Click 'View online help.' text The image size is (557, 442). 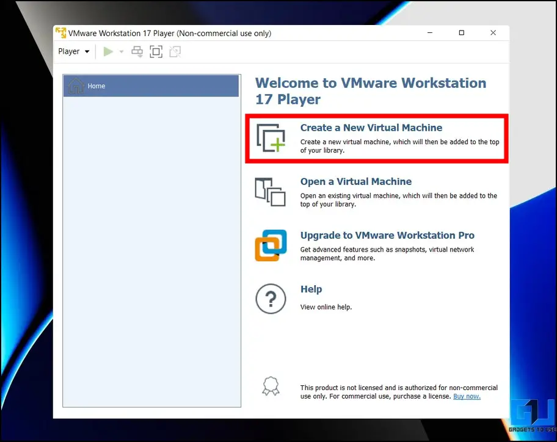point(326,307)
